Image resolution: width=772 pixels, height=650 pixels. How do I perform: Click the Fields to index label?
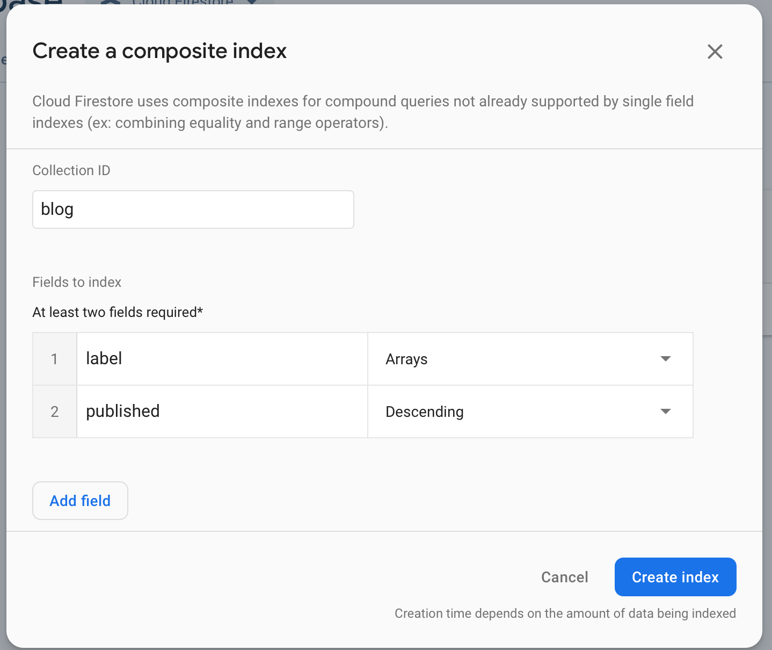[x=77, y=282]
